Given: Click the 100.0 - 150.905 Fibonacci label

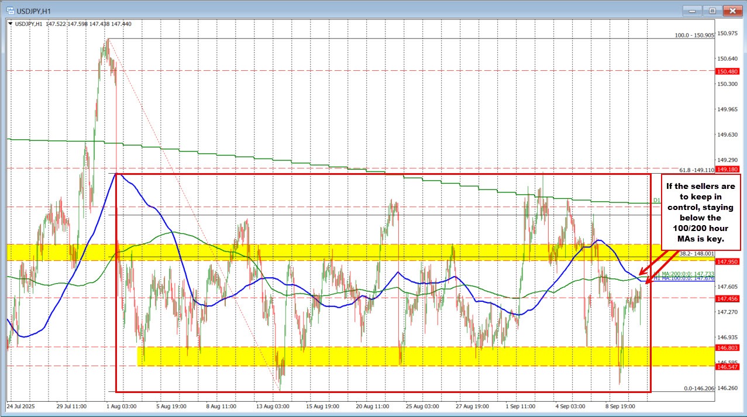Looking at the screenshot, I should (x=694, y=35).
